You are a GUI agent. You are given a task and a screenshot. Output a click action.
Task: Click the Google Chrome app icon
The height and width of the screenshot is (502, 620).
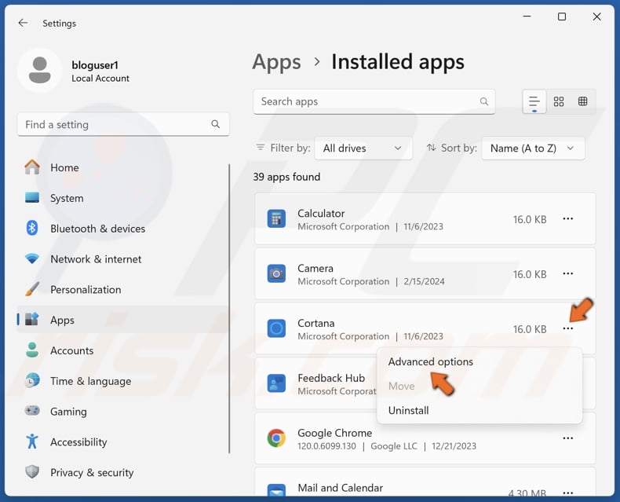[276, 438]
